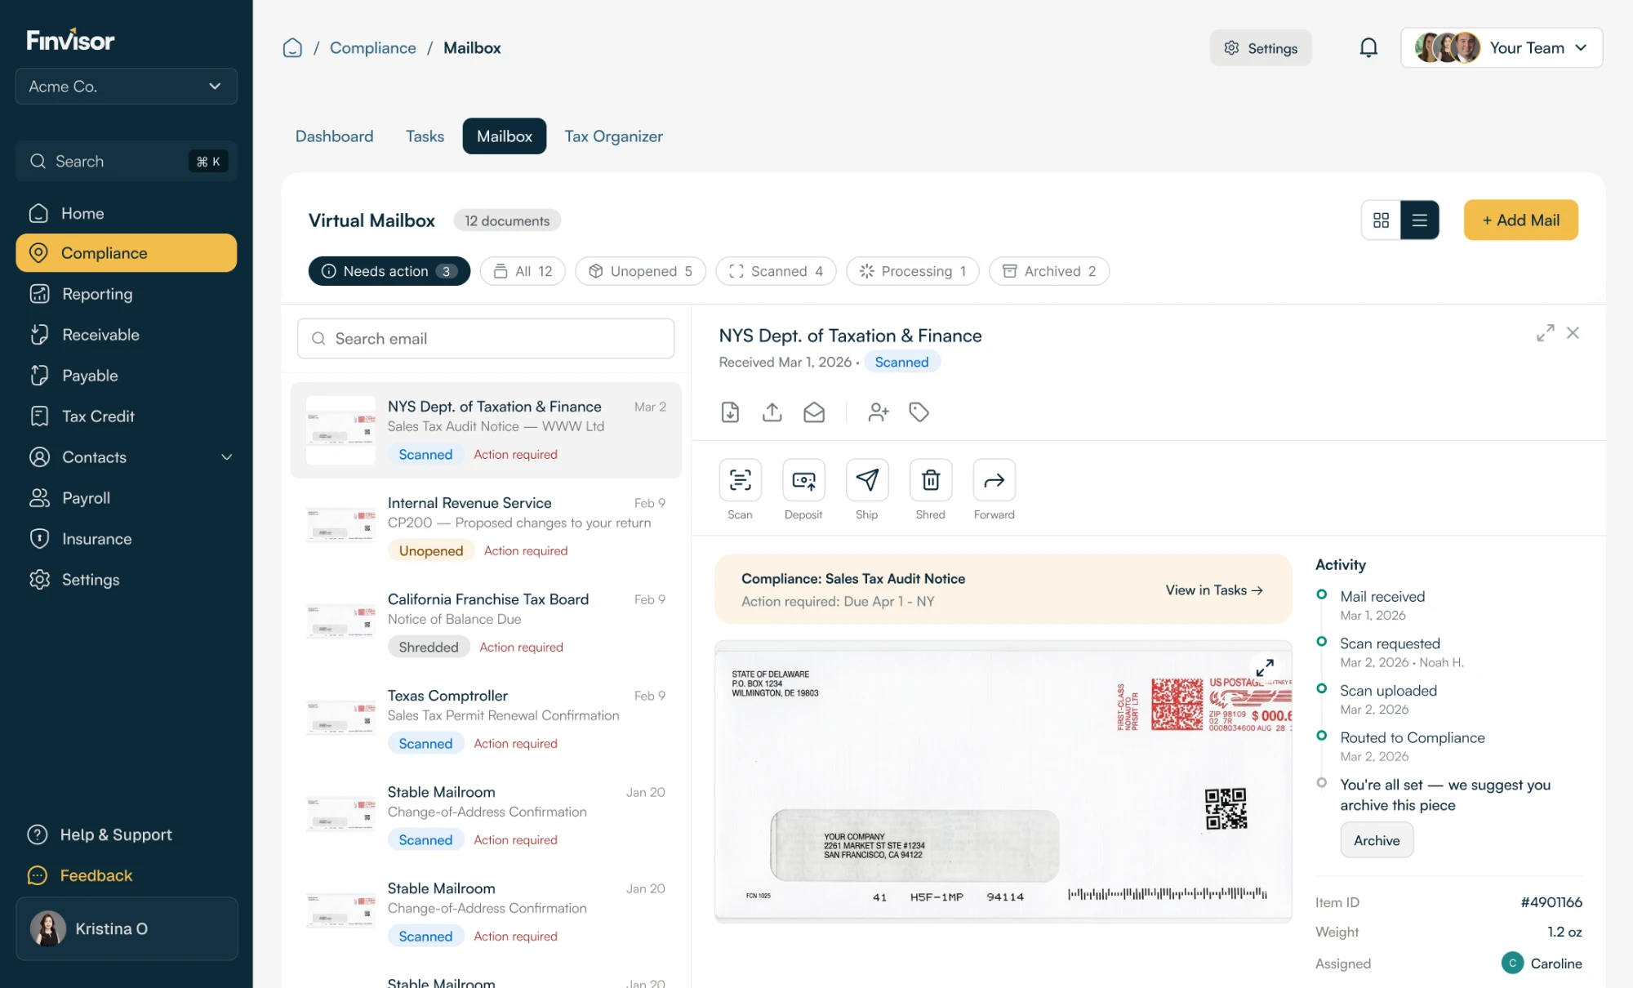
Task: Expand the Contacts sidebar menu
Action: [226, 457]
